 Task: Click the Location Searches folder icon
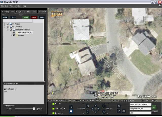click(x=14, y=30)
